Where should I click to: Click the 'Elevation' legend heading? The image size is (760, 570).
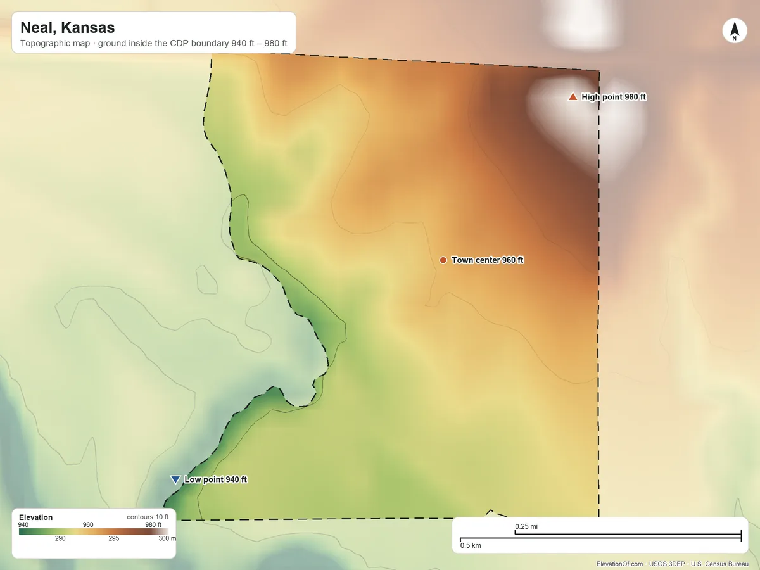tap(36, 517)
